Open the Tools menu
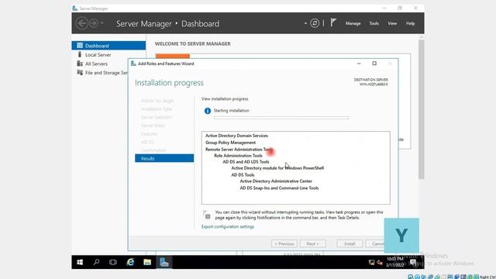Screen dimensions: 496x279 point(374,23)
